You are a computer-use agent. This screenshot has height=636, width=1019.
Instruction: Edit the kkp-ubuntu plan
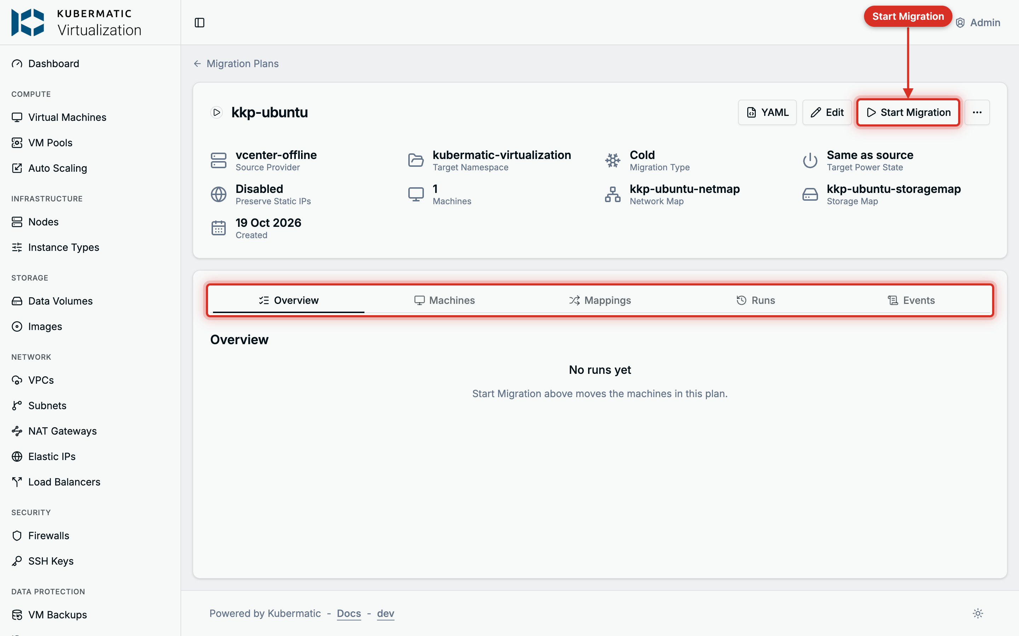tap(827, 112)
